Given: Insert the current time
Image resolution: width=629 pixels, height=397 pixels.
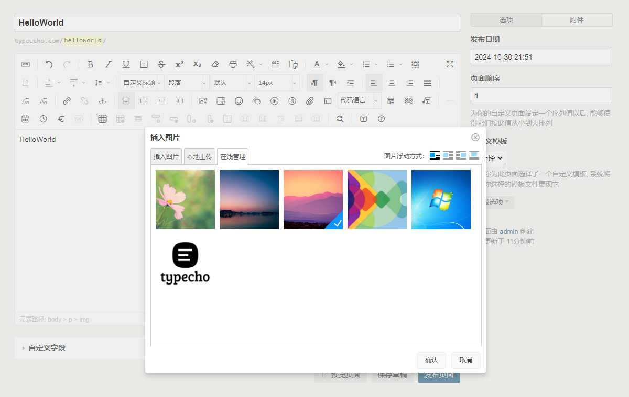Looking at the screenshot, I should 43,119.
